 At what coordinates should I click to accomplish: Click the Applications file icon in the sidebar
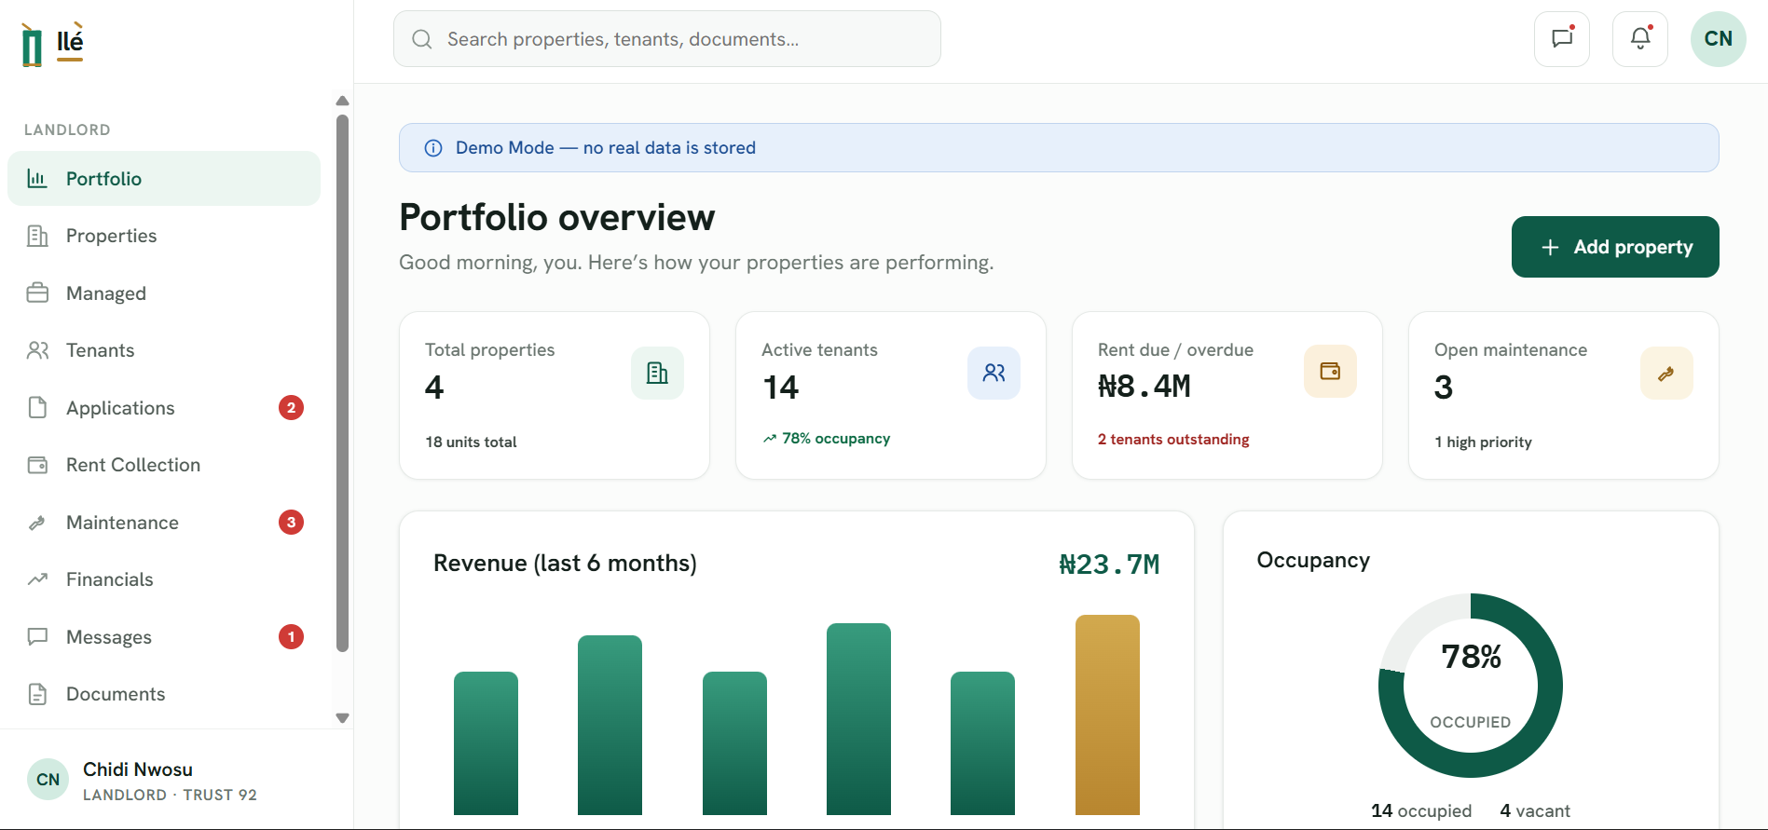37,407
